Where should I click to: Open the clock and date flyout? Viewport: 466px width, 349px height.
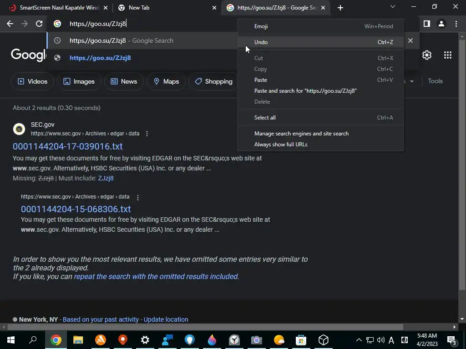427,340
